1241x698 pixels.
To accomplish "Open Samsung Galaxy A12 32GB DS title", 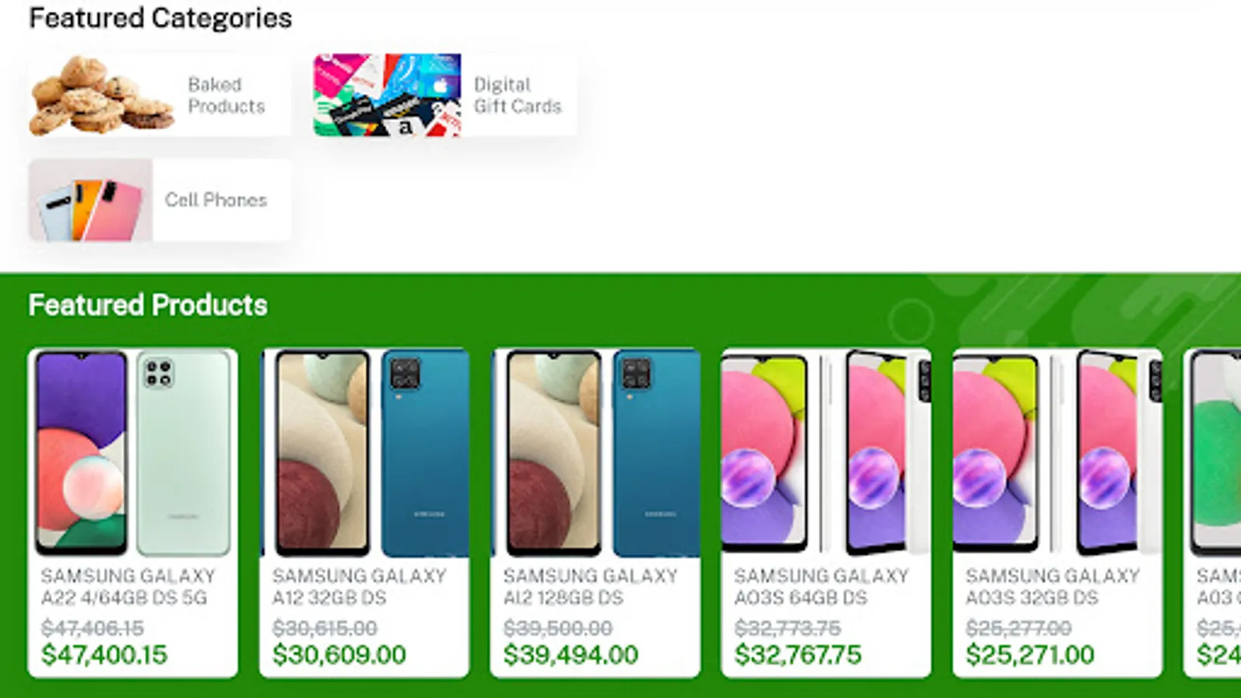I will tap(359, 586).
